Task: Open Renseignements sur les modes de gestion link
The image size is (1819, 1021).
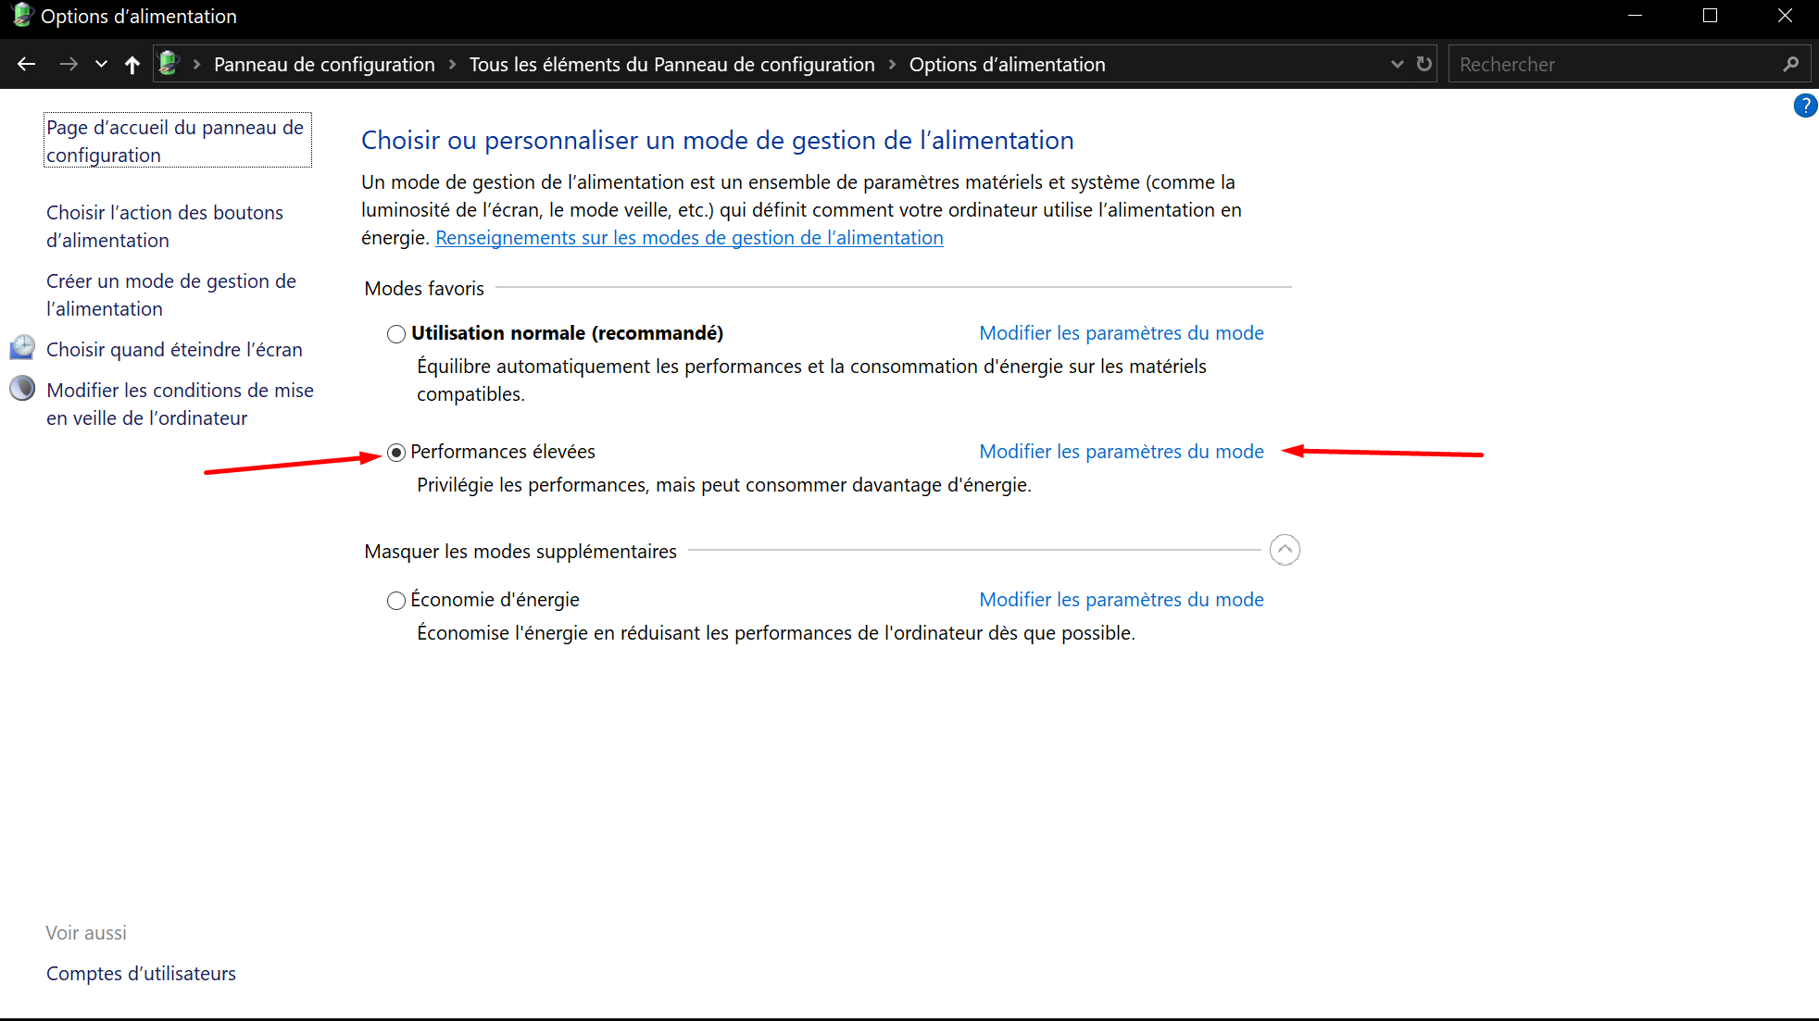Action: [x=689, y=238]
